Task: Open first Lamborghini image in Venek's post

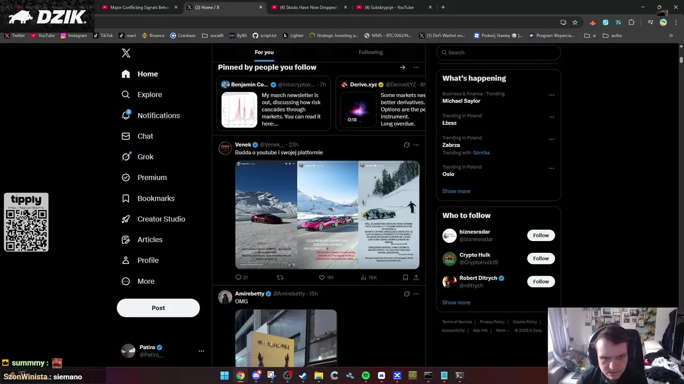Action: tap(266, 215)
